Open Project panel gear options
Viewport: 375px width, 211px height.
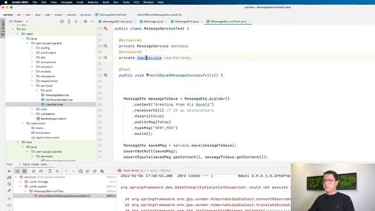coord(86,21)
